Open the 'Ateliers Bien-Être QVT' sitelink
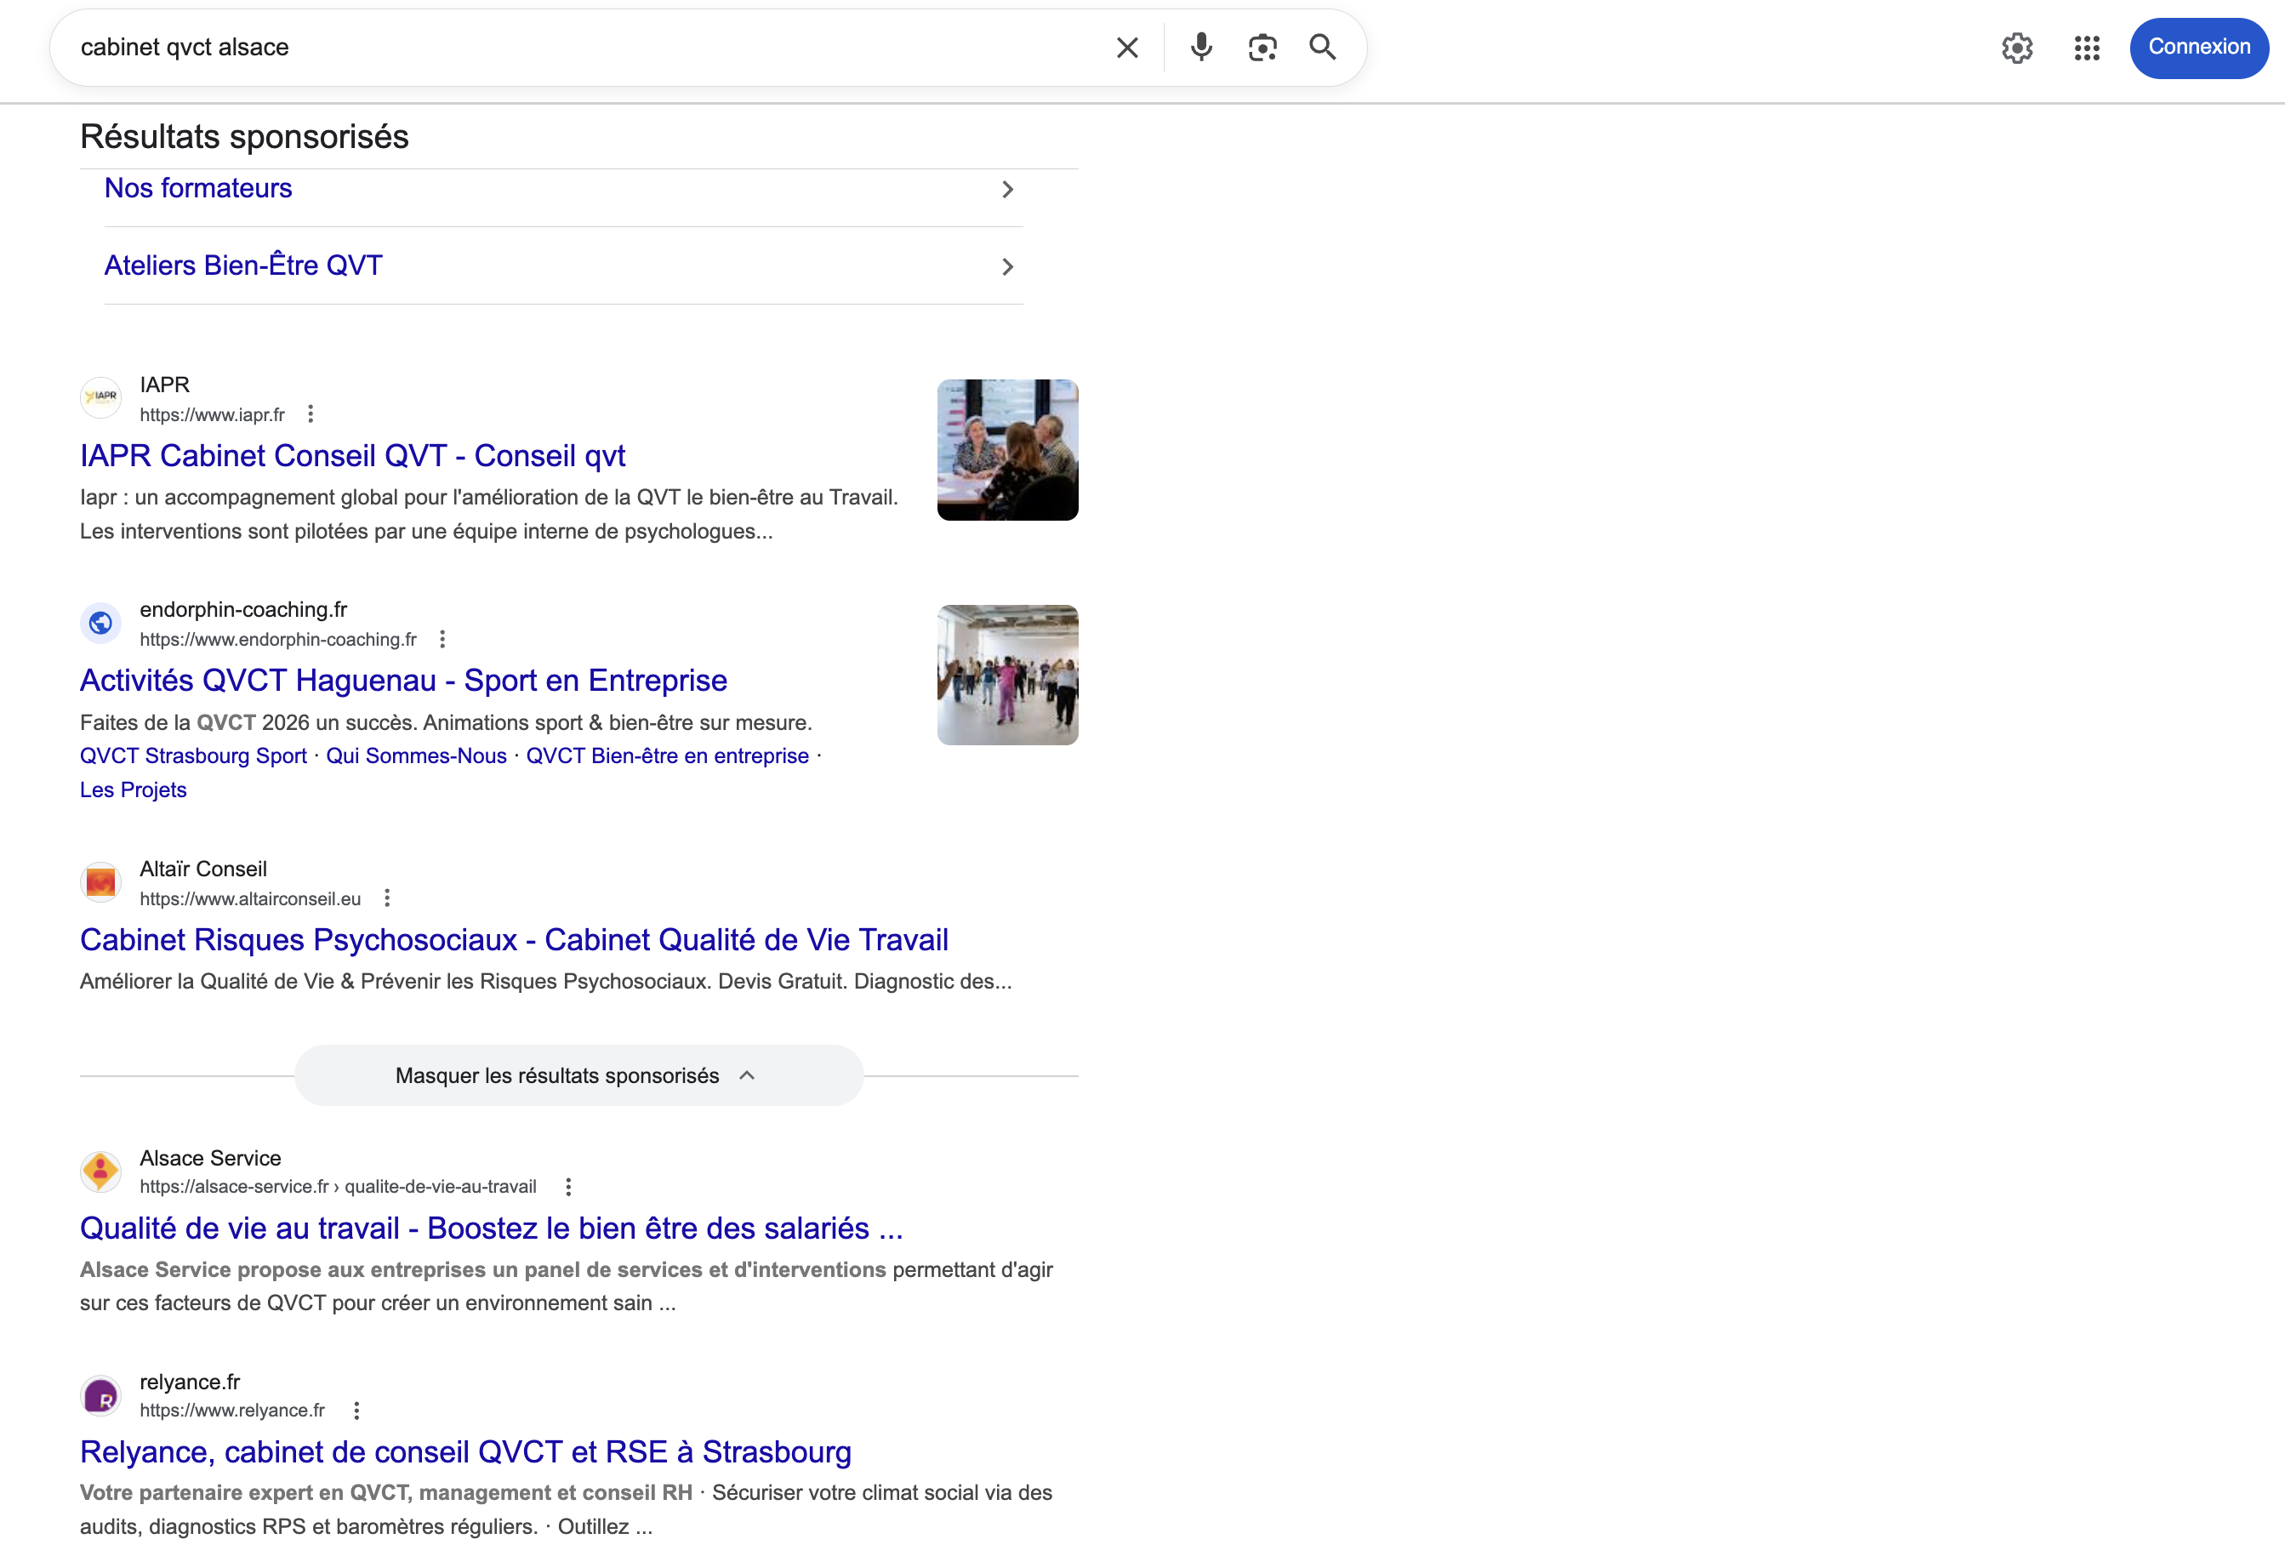 point(242,265)
